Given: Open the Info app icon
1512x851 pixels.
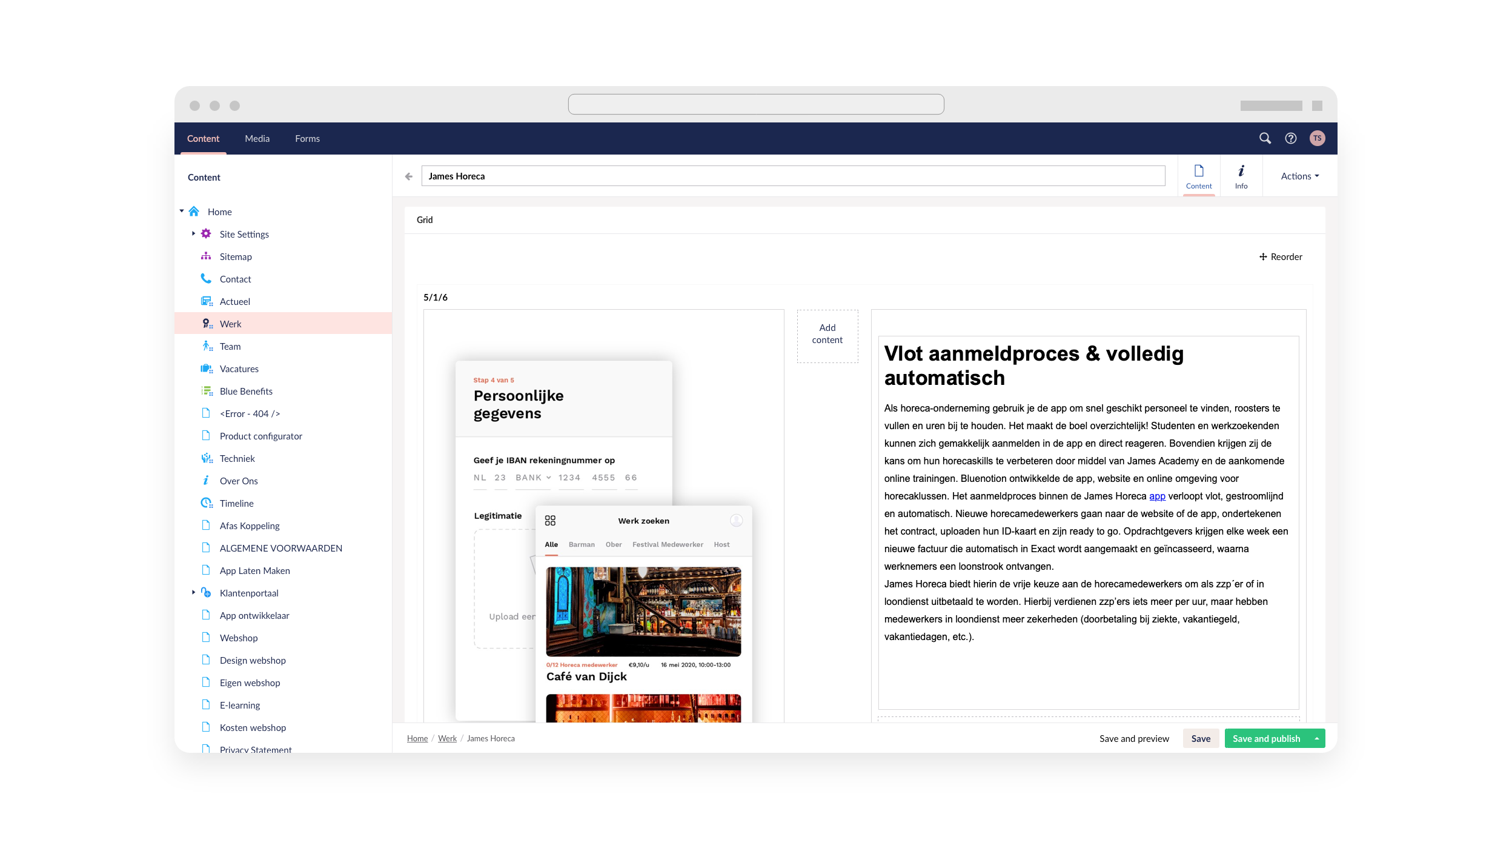Looking at the screenshot, I should click(1241, 176).
